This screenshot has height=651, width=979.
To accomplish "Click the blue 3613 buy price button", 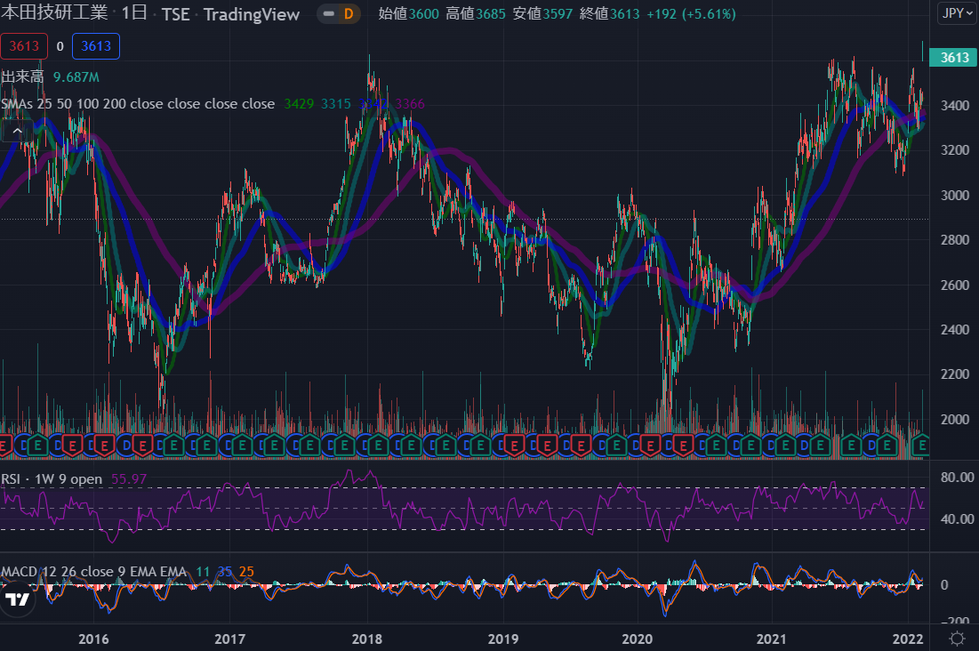I will 96,46.
